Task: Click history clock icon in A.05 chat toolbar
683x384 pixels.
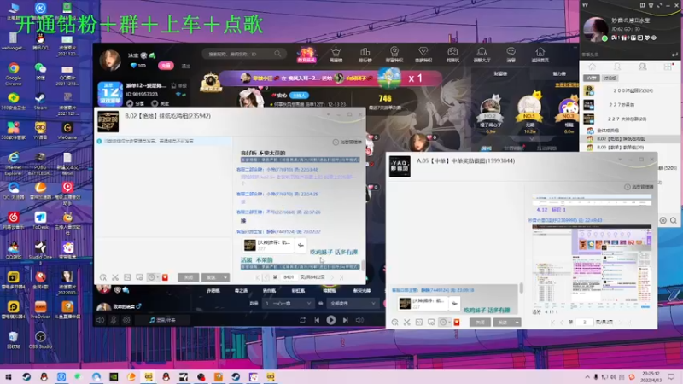Action: (x=443, y=323)
